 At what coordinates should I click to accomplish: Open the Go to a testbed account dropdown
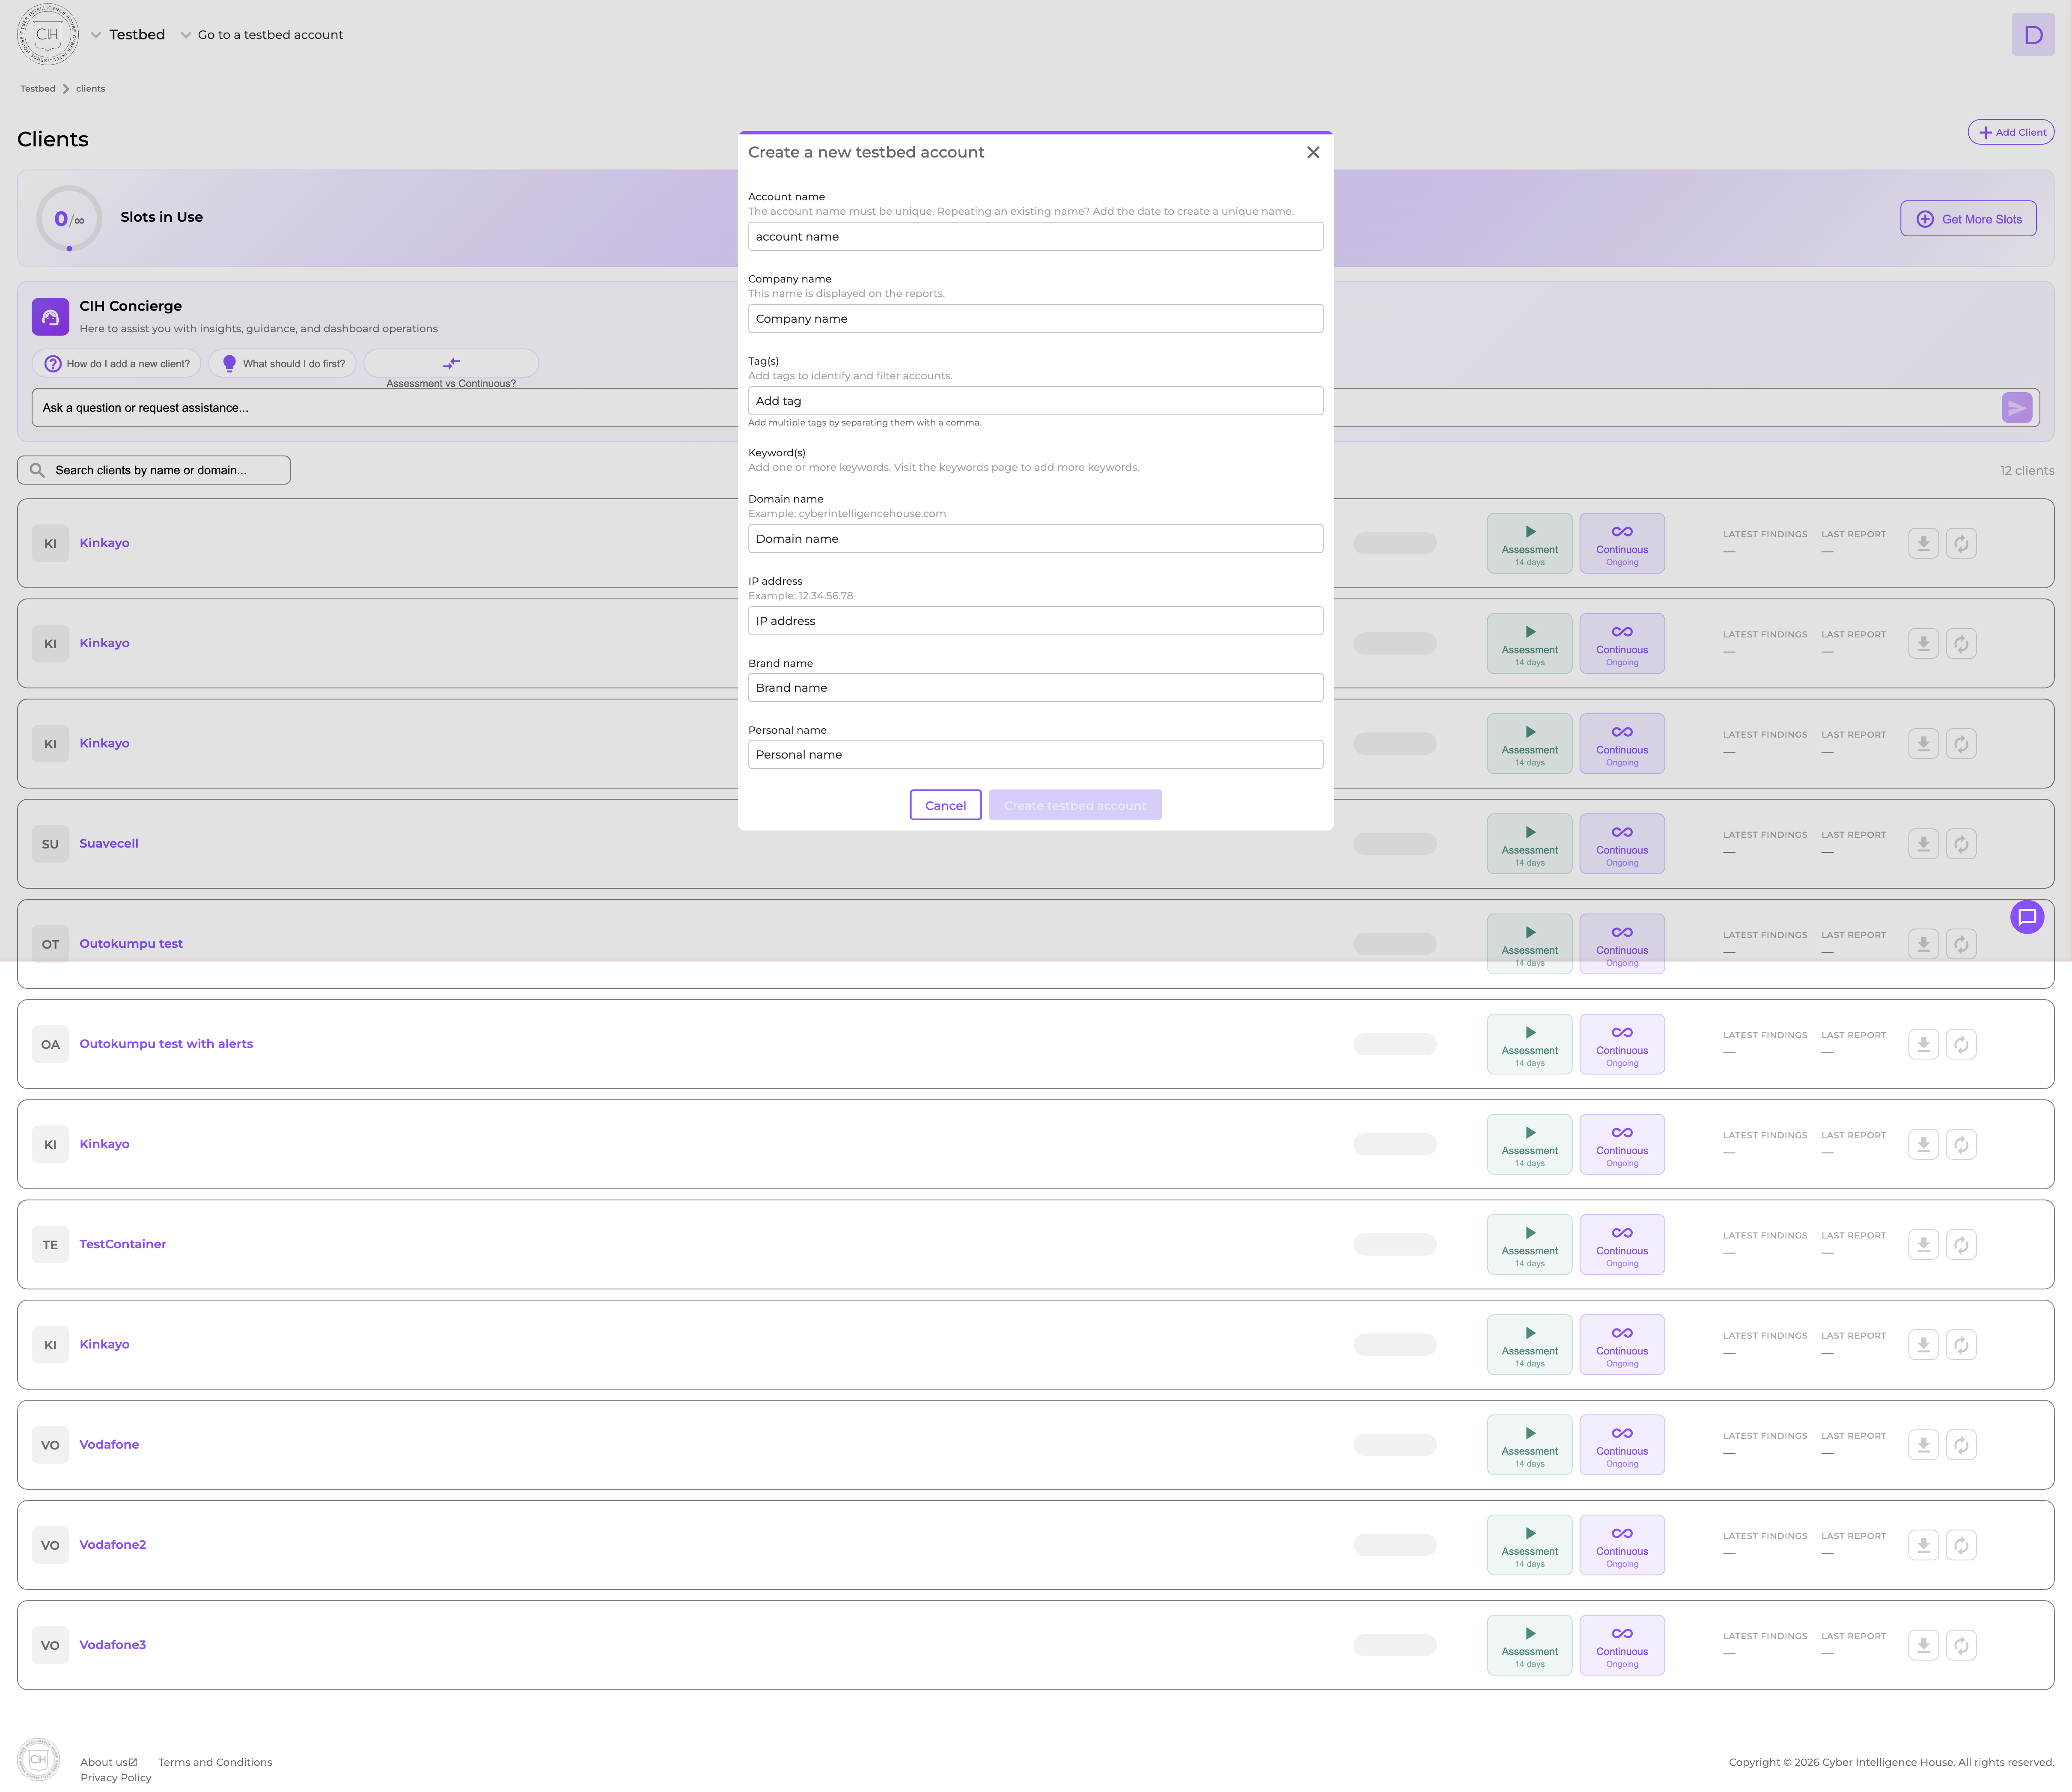(262, 34)
